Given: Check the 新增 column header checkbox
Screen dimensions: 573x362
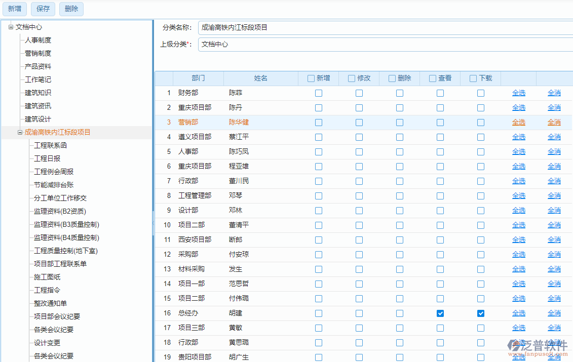Looking at the screenshot, I should pos(311,78).
